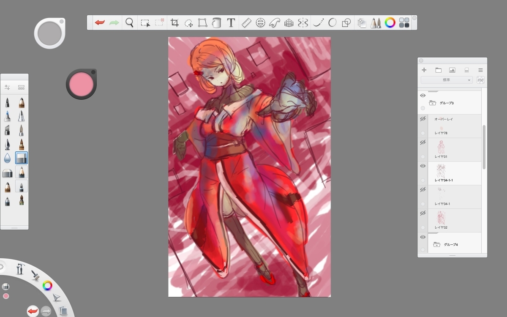This screenshot has height=317, width=507.
Task: Toggle the Layer Editor from top toolbar
Action: pos(362,23)
